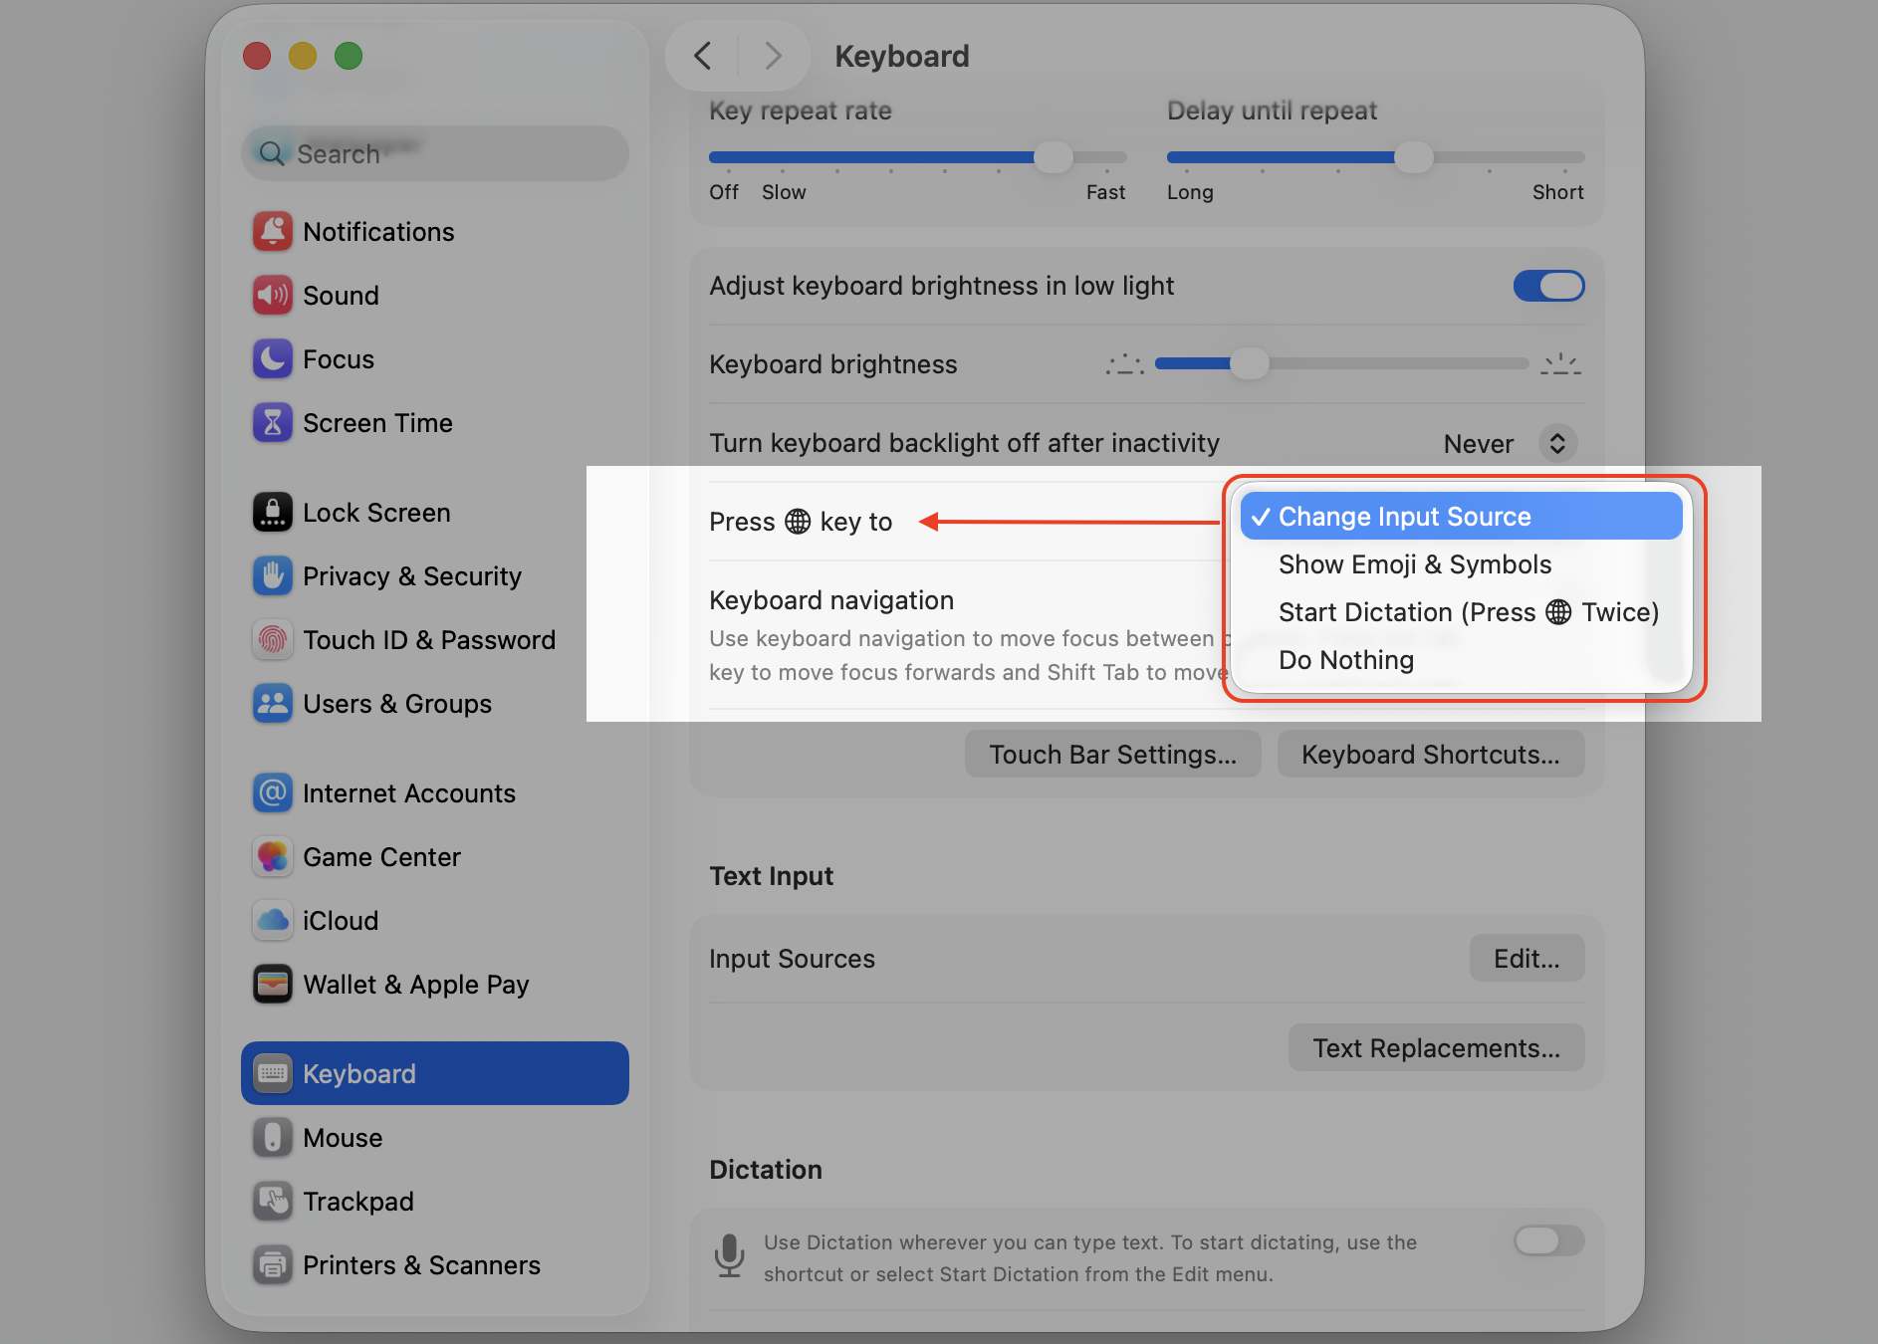This screenshot has width=1878, height=1344.
Task: Select Printers & Scanners label
Action: click(x=421, y=1264)
